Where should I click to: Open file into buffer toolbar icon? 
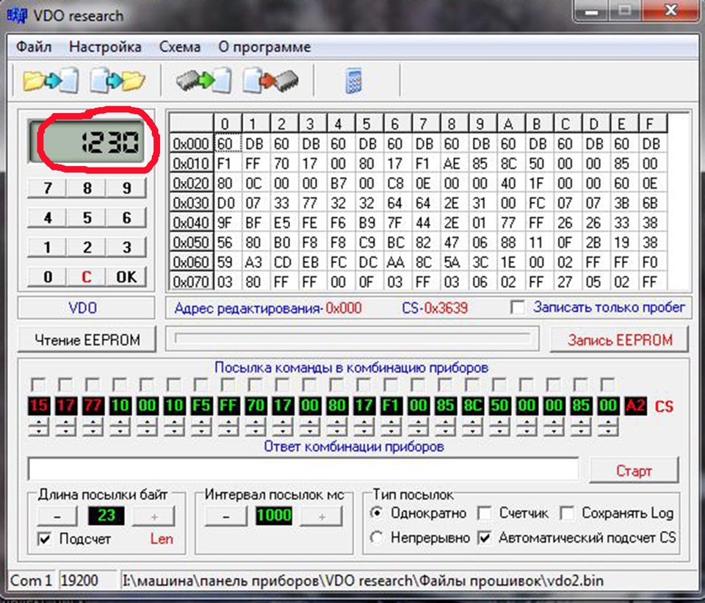tap(51, 81)
